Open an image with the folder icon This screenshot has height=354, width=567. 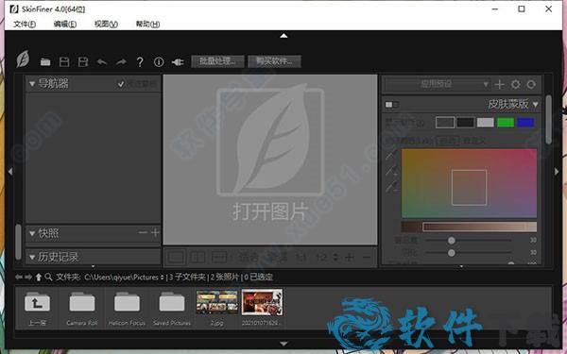click(45, 62)
